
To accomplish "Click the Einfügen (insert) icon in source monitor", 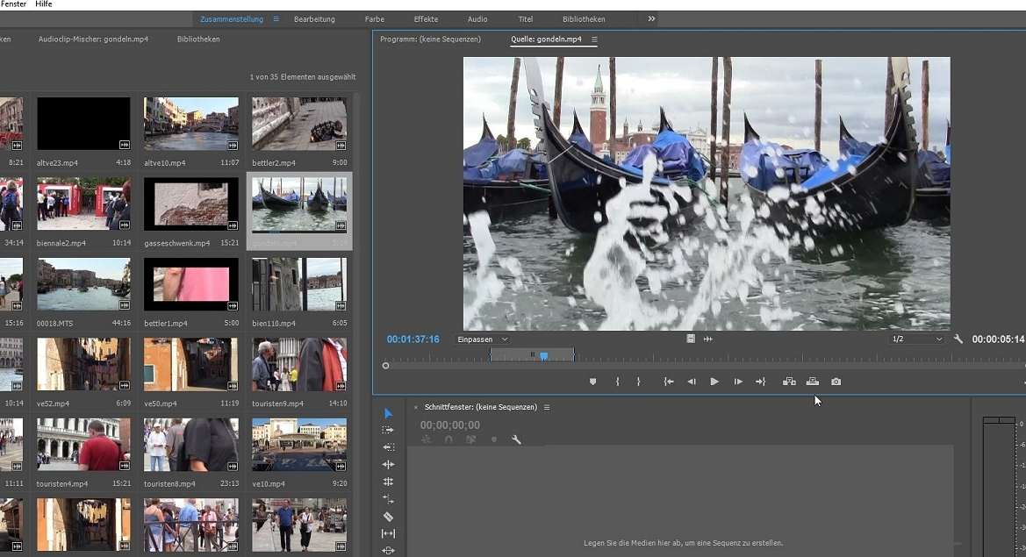I will coord(788,382).
